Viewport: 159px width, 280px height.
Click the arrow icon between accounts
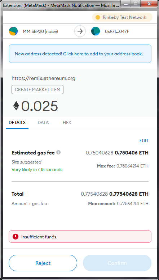(80, 31)
